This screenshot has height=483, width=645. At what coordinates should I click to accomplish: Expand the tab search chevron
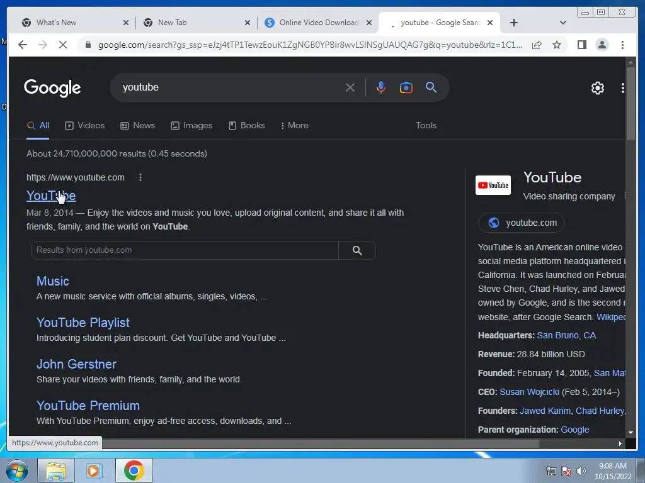click(563, 23)
